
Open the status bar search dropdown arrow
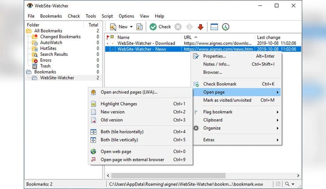pos(293,184)
